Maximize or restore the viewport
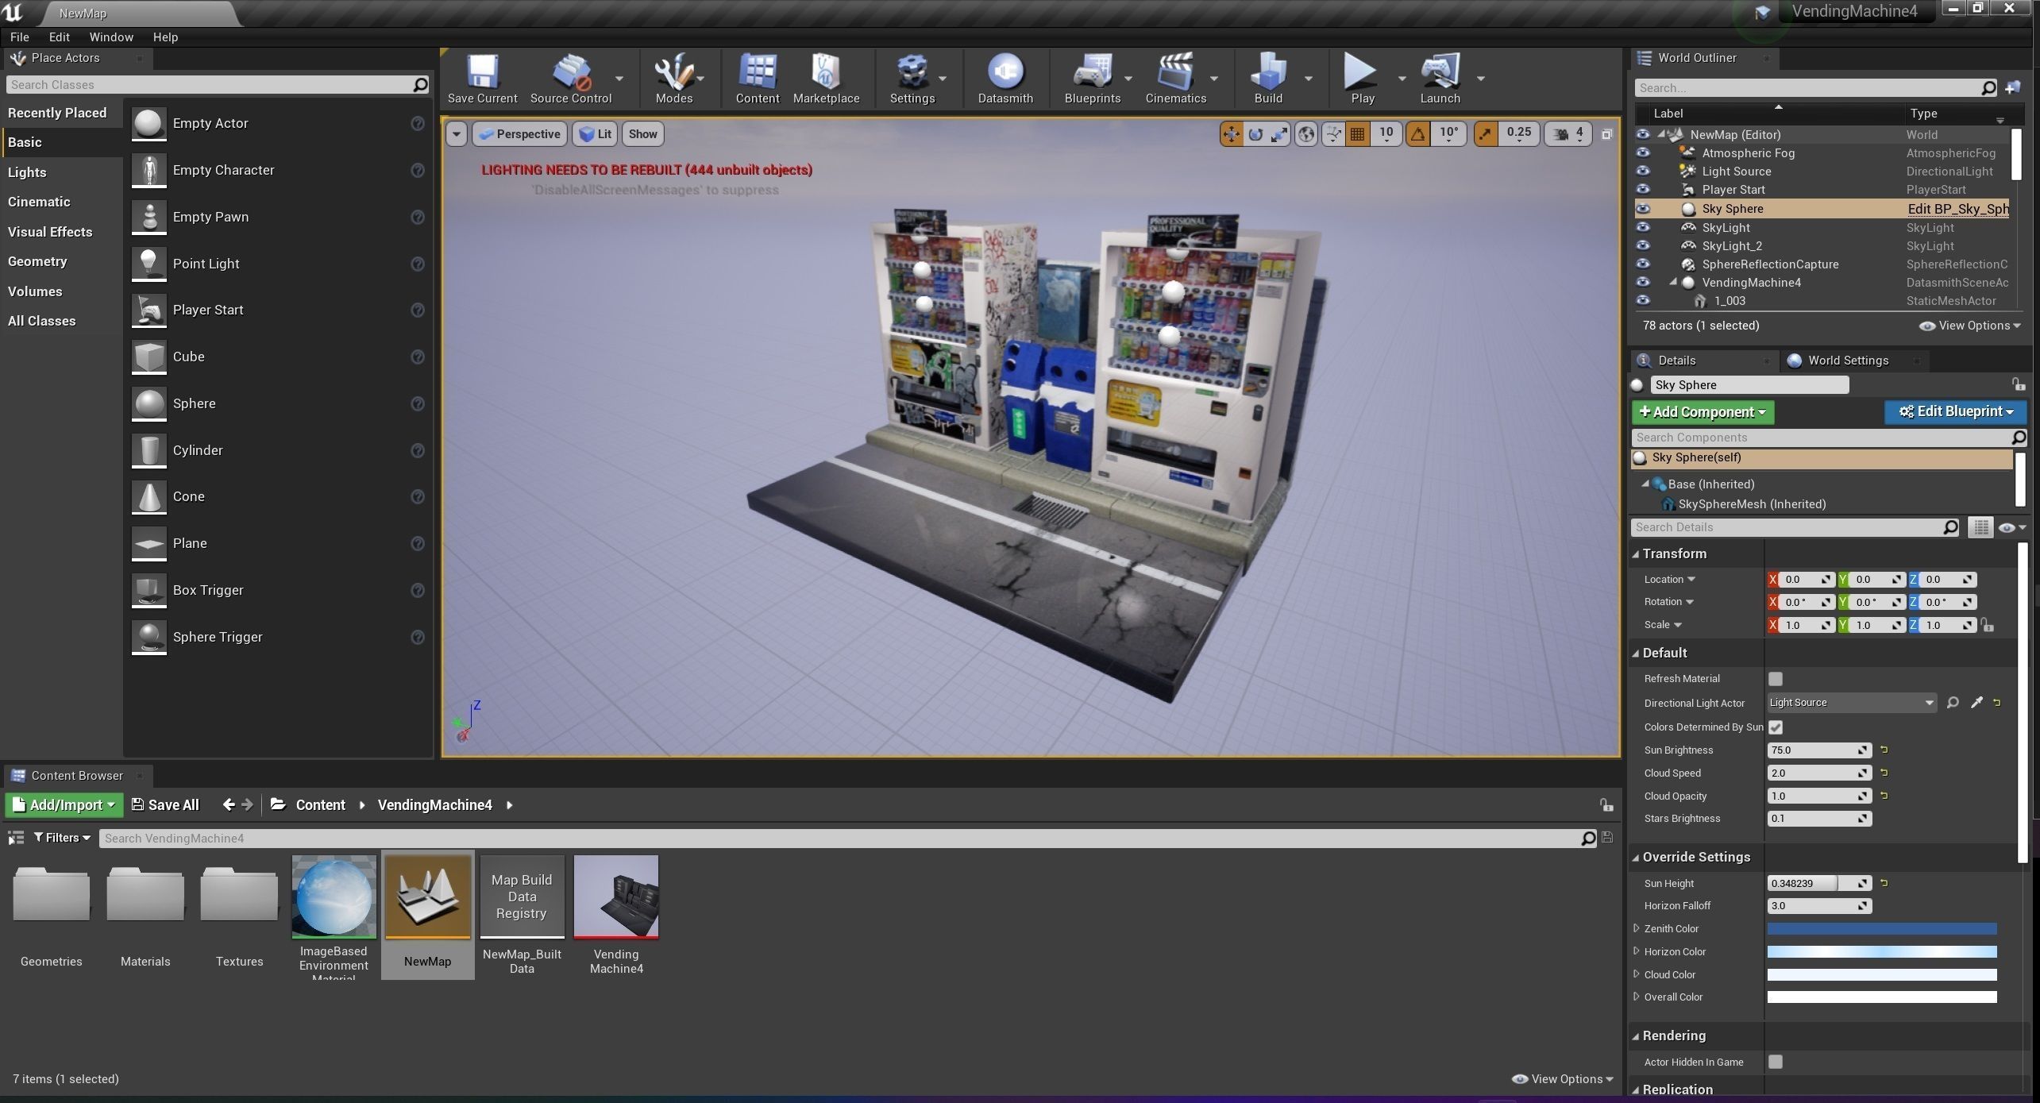 coord(1606,134)
